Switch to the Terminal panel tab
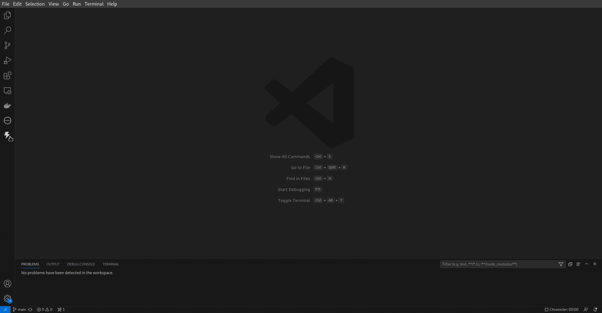This screenshot has width=602, height=313. tap(111, 264)
